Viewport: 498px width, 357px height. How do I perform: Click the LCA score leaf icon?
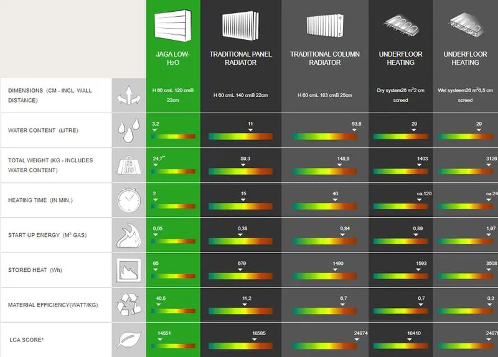click(129, 340)
